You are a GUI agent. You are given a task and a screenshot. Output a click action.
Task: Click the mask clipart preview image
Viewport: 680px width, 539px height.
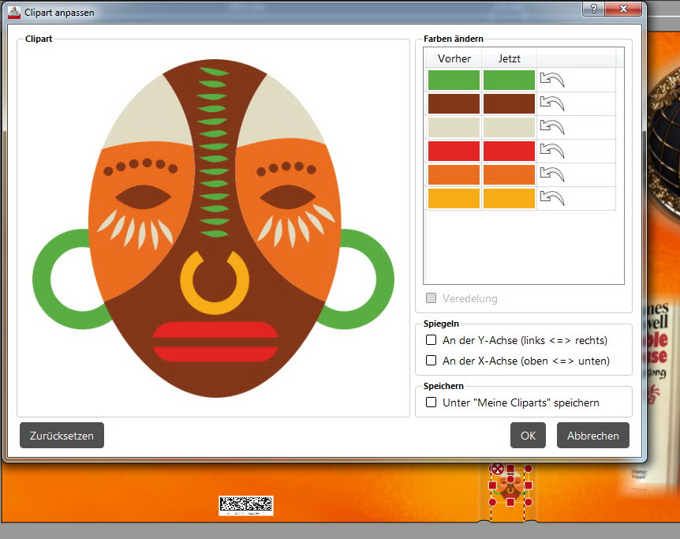coord(213,229)
